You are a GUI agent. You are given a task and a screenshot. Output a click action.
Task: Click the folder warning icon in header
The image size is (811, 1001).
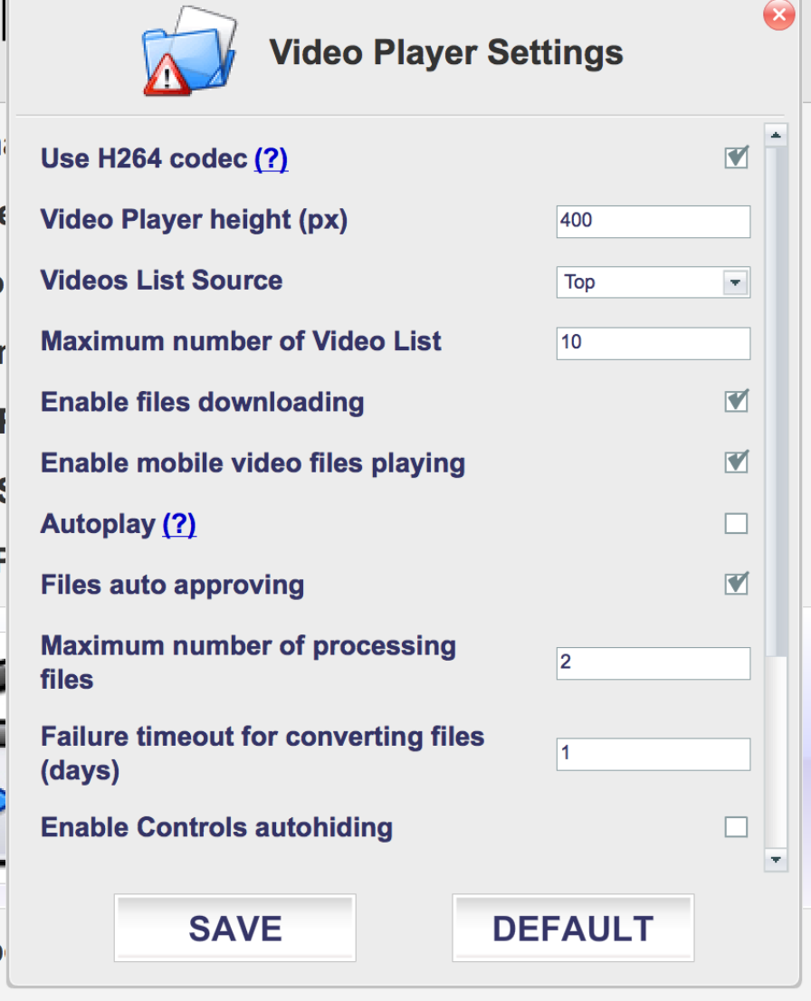tap(189, 52)
